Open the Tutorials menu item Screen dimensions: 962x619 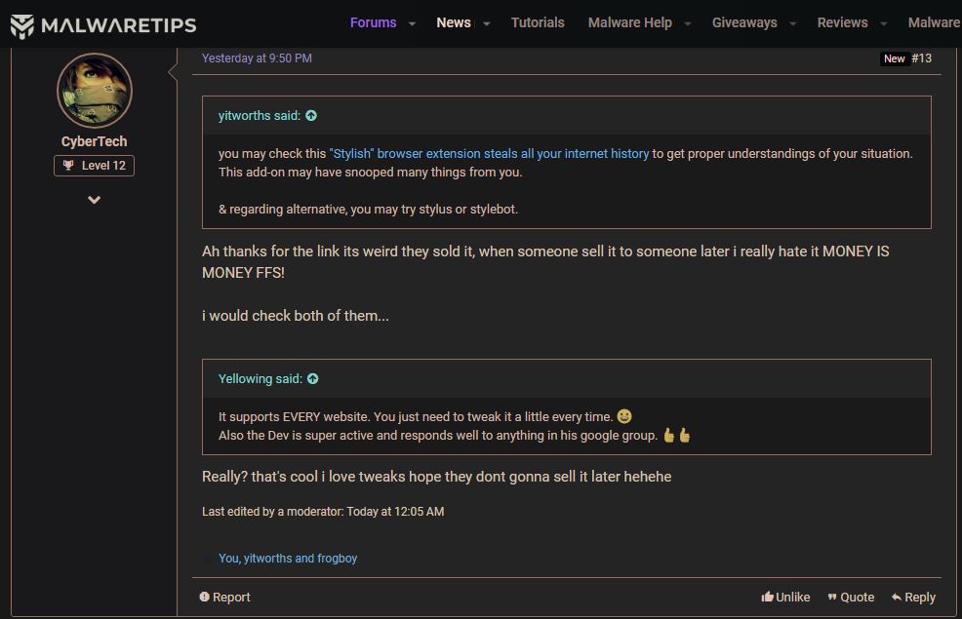[x=538, y=22]
